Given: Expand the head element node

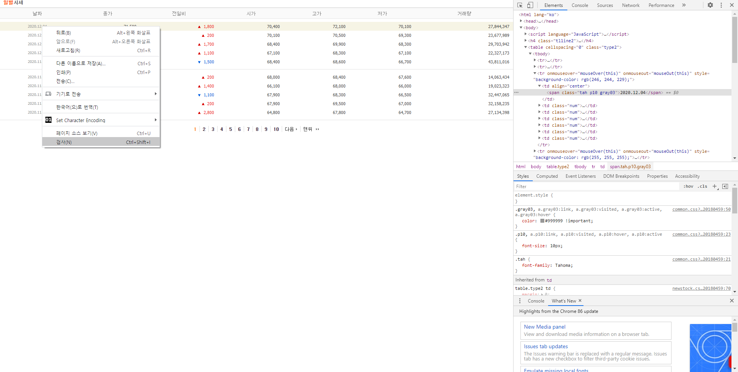Looking at the screenshot, I should (521, 21).
